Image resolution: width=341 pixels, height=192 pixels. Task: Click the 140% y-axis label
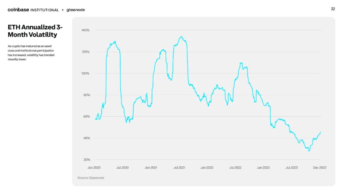(86, 30)
